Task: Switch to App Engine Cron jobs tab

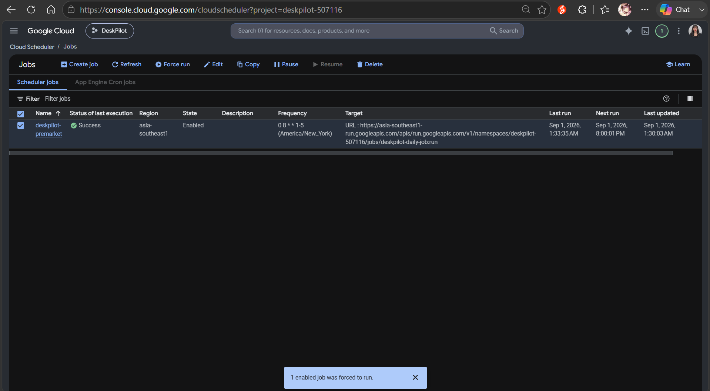Action: [x=105, y=82]
